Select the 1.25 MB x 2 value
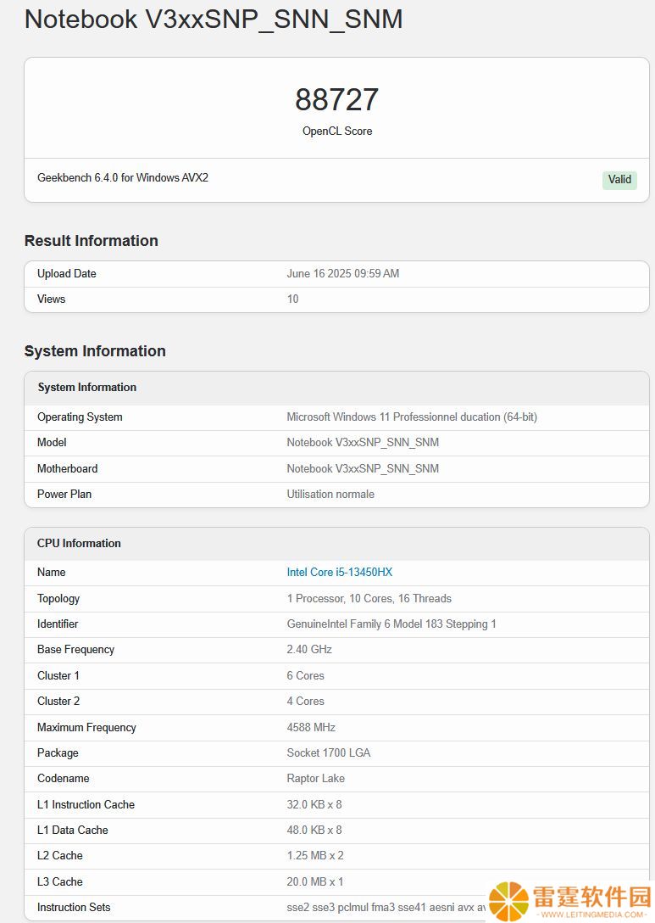 315,856
